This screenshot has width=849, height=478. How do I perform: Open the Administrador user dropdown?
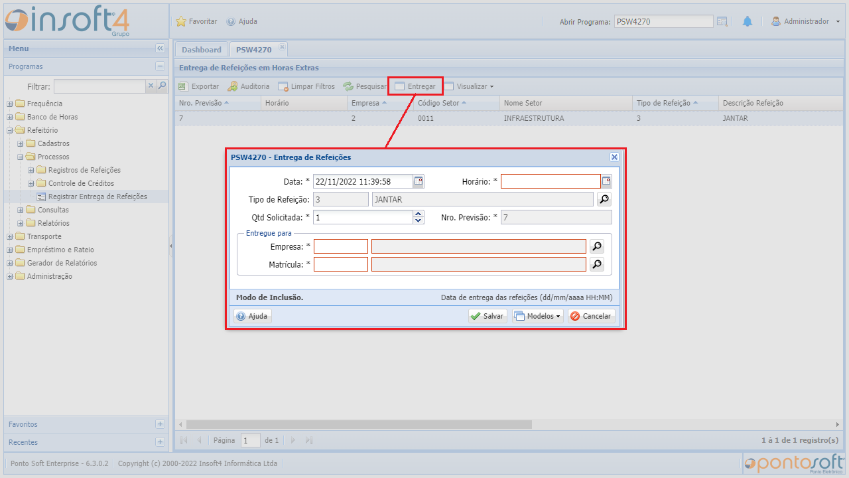tap(806, 21)
